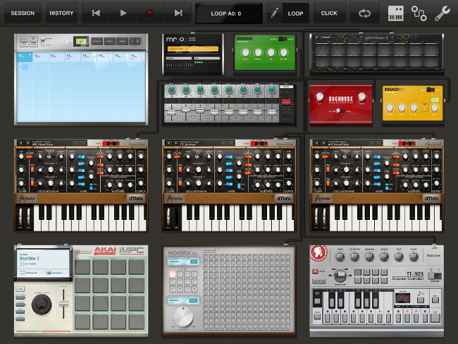
Task: Adjust first teal knob on the mixer
Action: (x=171, y=90)
